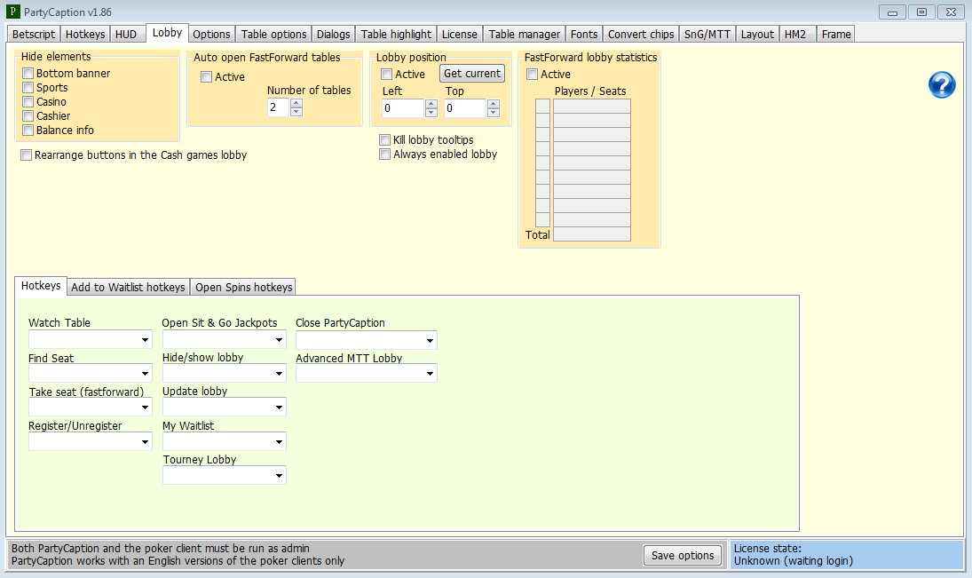
Task: Open Add to Waitlist hotkeys sub-tab
Action: pos(129,287)
